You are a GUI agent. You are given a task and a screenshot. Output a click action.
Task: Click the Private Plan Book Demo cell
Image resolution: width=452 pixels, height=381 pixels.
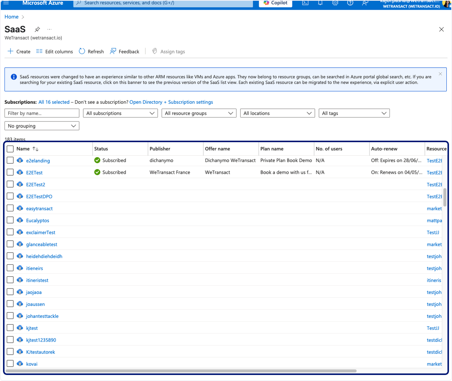[286, 160]
